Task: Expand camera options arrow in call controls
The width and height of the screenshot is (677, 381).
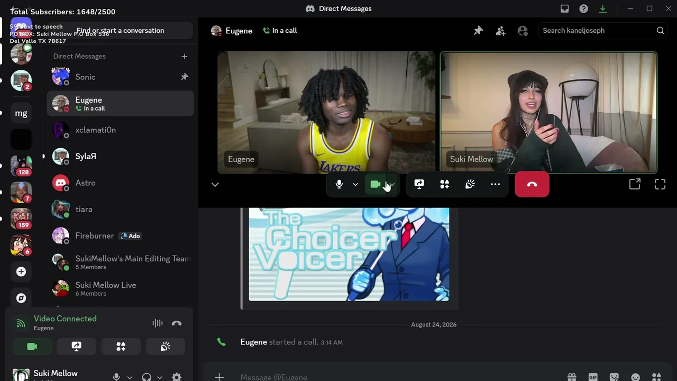Action: 392,184
